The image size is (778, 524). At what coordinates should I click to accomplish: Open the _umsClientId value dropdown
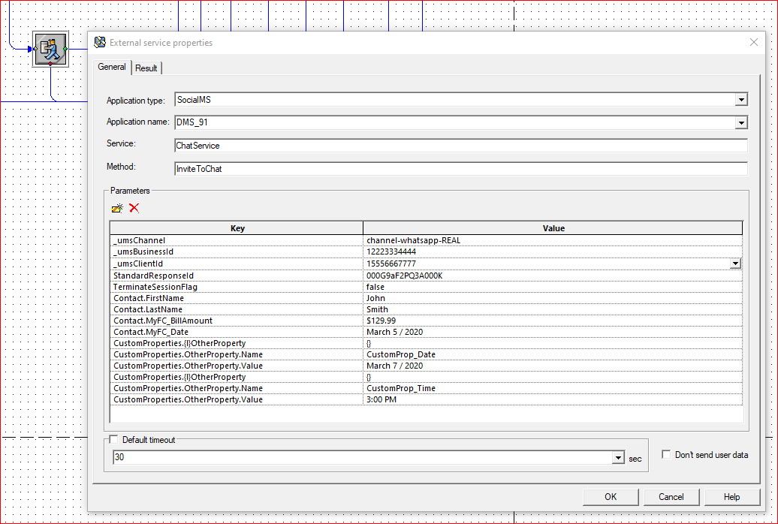click(x=735, y=264)
